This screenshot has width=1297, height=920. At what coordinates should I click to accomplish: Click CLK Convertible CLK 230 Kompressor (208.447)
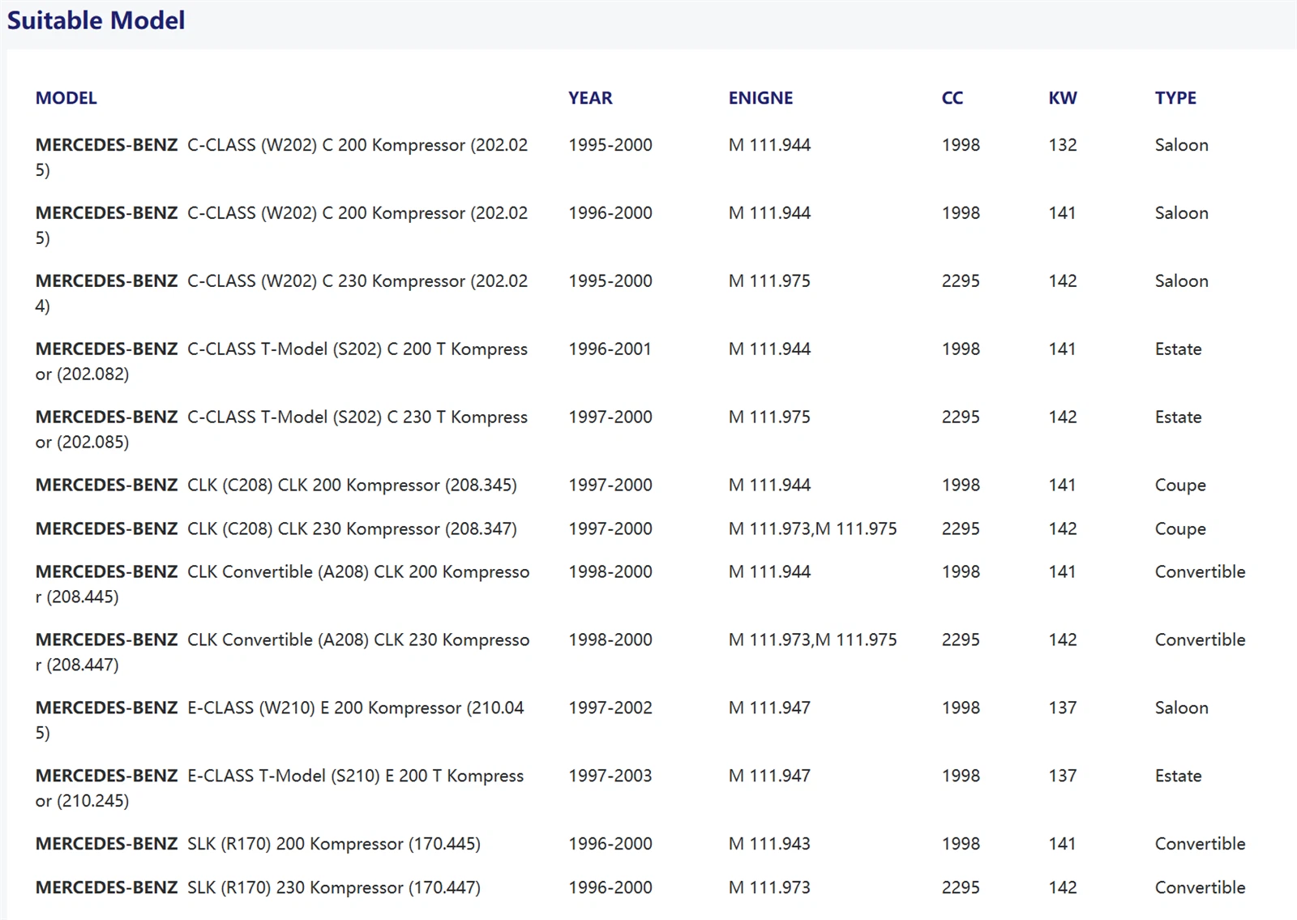coord(282,653)
